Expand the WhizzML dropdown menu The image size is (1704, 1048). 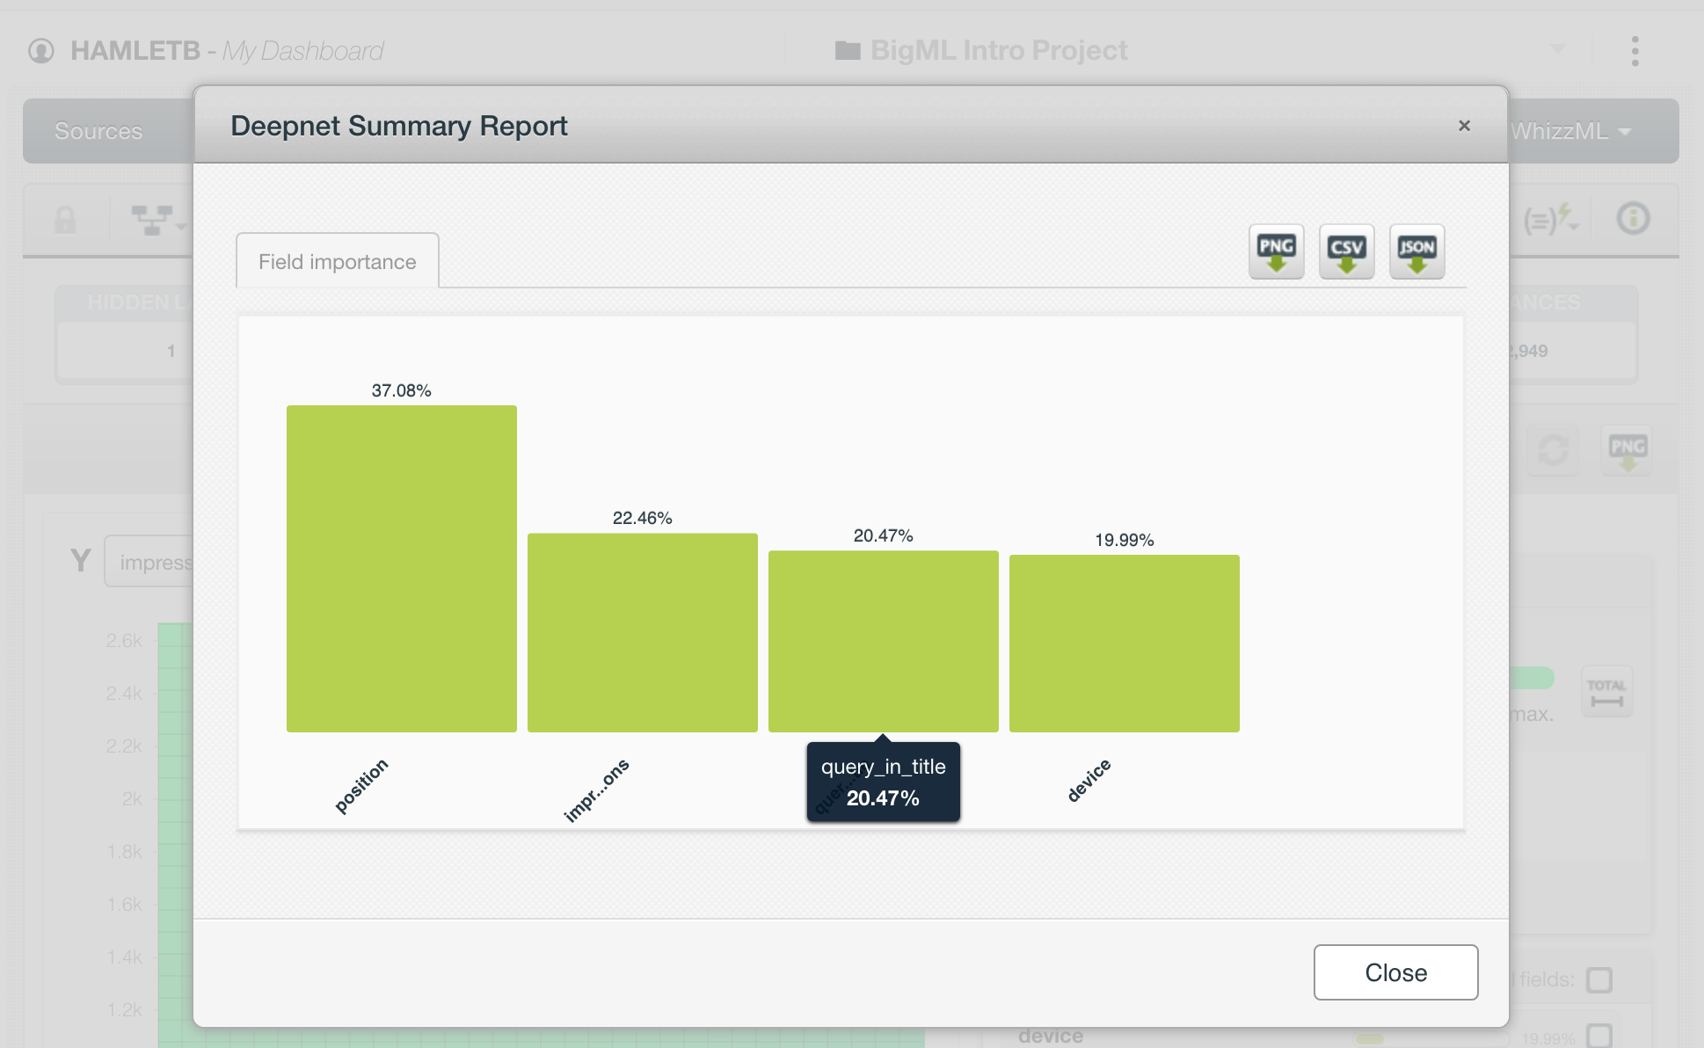[x=1570, y=131]
